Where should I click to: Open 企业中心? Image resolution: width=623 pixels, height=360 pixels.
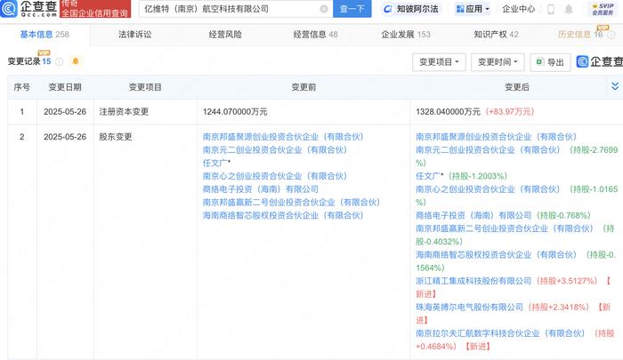click(x=519, y=9)
